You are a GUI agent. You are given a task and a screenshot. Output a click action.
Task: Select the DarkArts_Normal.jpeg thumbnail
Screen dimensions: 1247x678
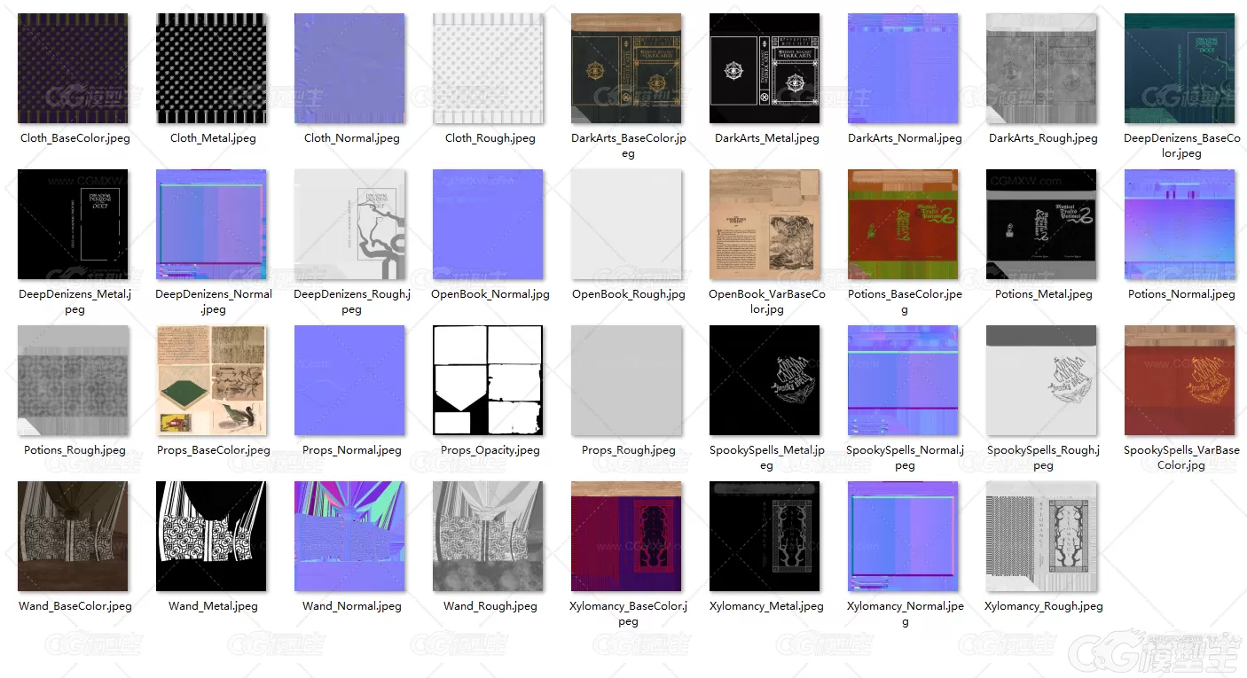(903, 68)
